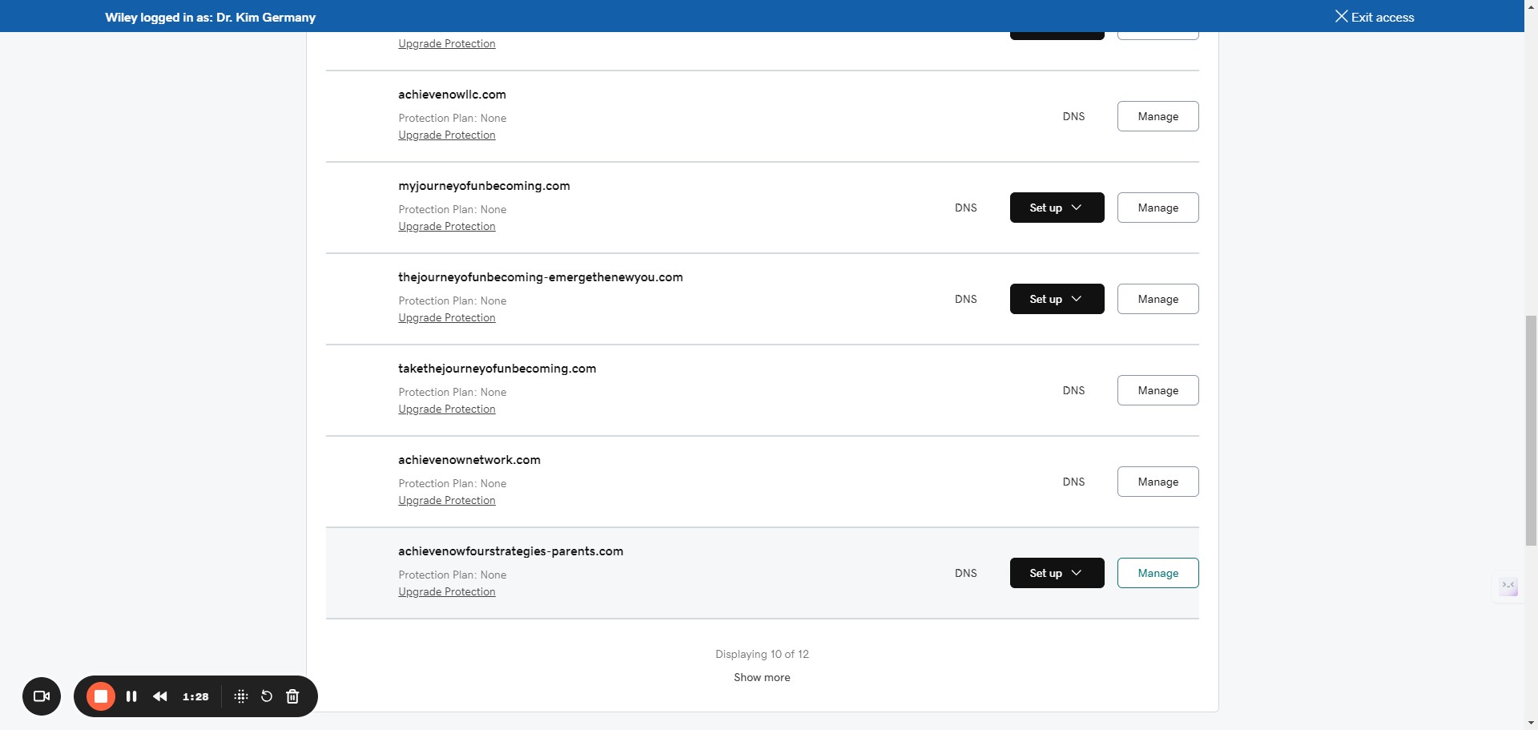The image size is (1538, 730).
Task: Expand Set up for thejourneyofunbecoming-emergethenewyou.com
Action: [1057, 299]
